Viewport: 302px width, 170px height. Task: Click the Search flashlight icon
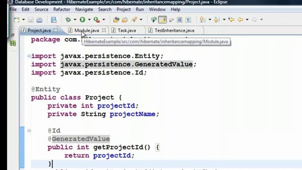[x=134, y=19]
